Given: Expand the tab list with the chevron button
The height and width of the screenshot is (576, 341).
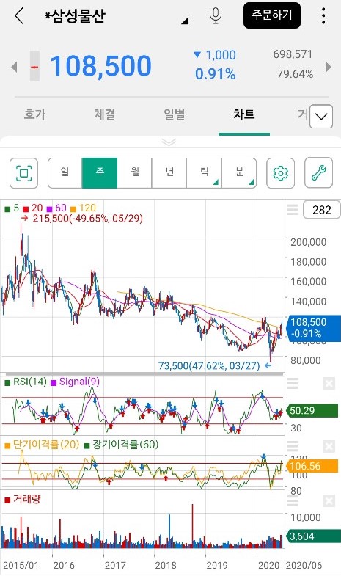Looking at the screenshot, I should [321, 117].
